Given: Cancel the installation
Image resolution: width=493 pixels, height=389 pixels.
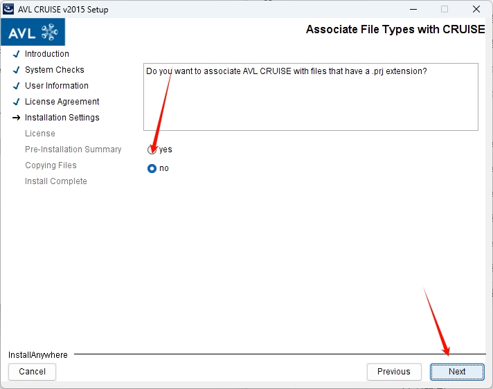Looking at the screenshot, I should 33,372.
